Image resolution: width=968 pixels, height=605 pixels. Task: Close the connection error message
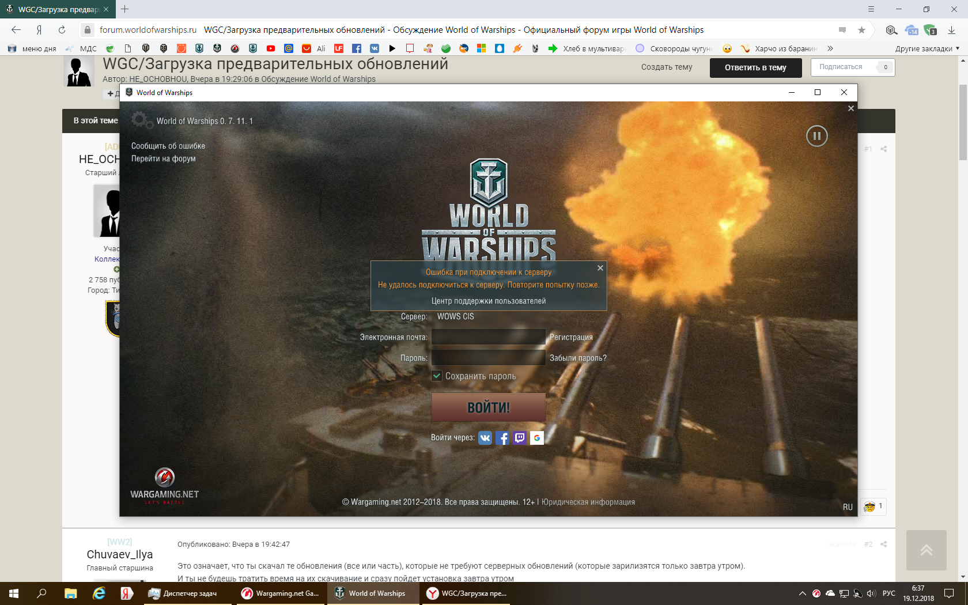[600, 268]
